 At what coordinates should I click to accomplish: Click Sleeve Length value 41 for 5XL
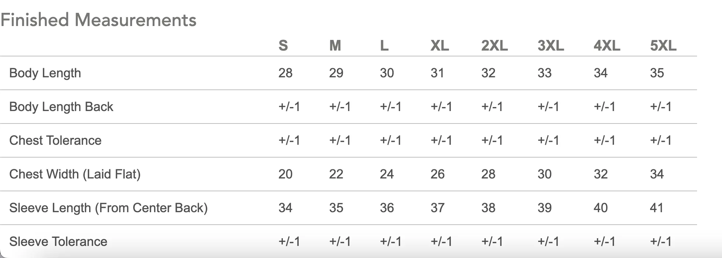(x=657, y=208)
